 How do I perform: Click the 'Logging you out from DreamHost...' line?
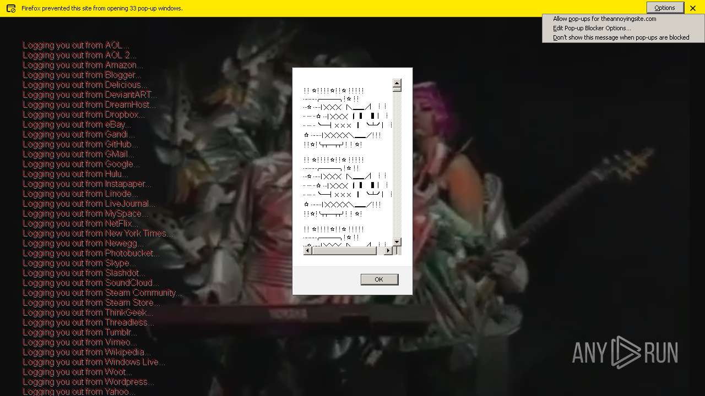(89, 105)
